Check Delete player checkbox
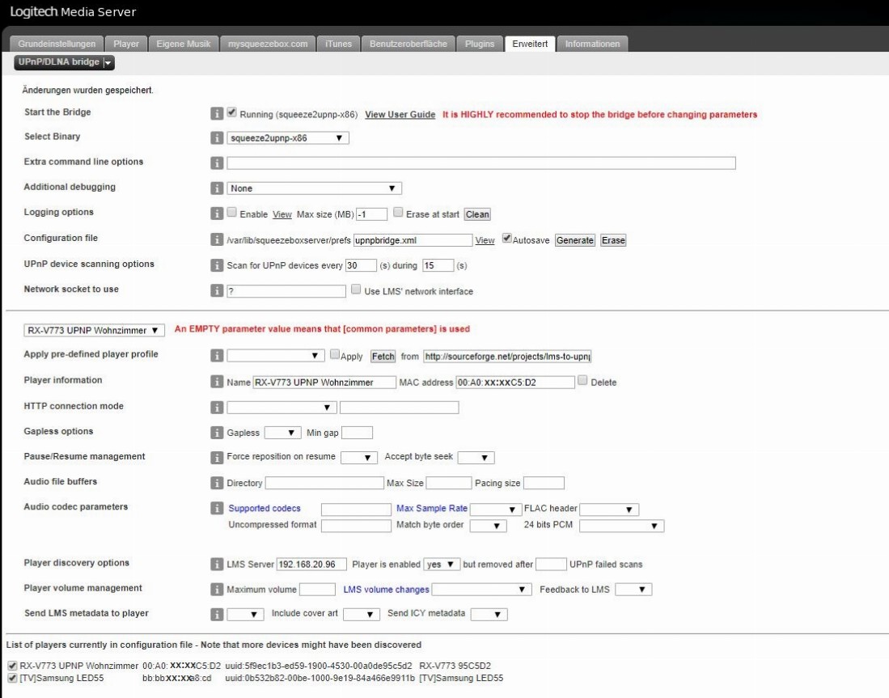889x698 pixels. coord(582,380)
